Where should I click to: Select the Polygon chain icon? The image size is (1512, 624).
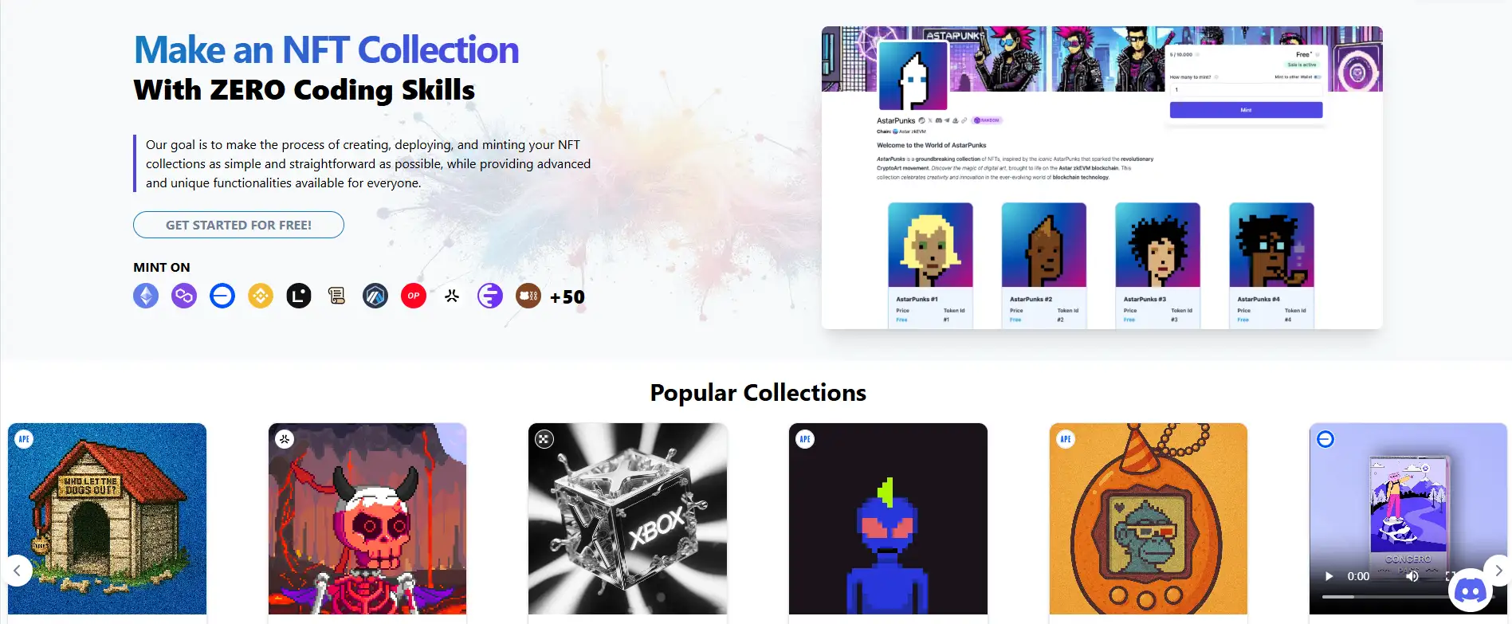click(x=184, y=296)
